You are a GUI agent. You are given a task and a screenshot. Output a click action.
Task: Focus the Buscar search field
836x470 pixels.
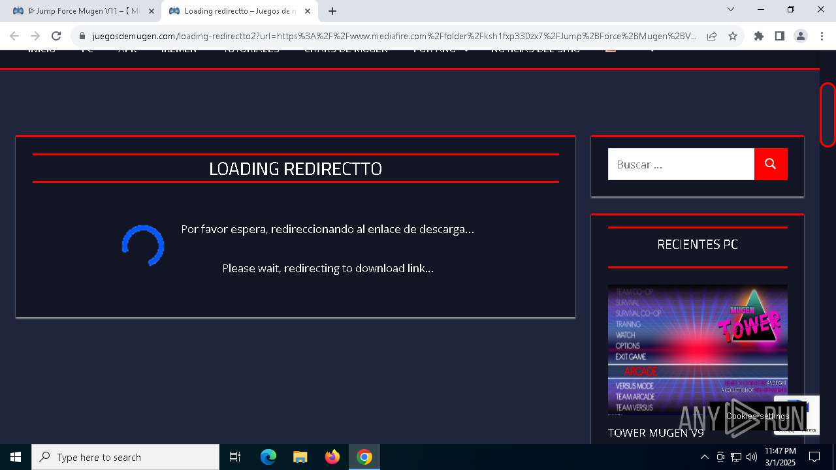pos(681,164)
